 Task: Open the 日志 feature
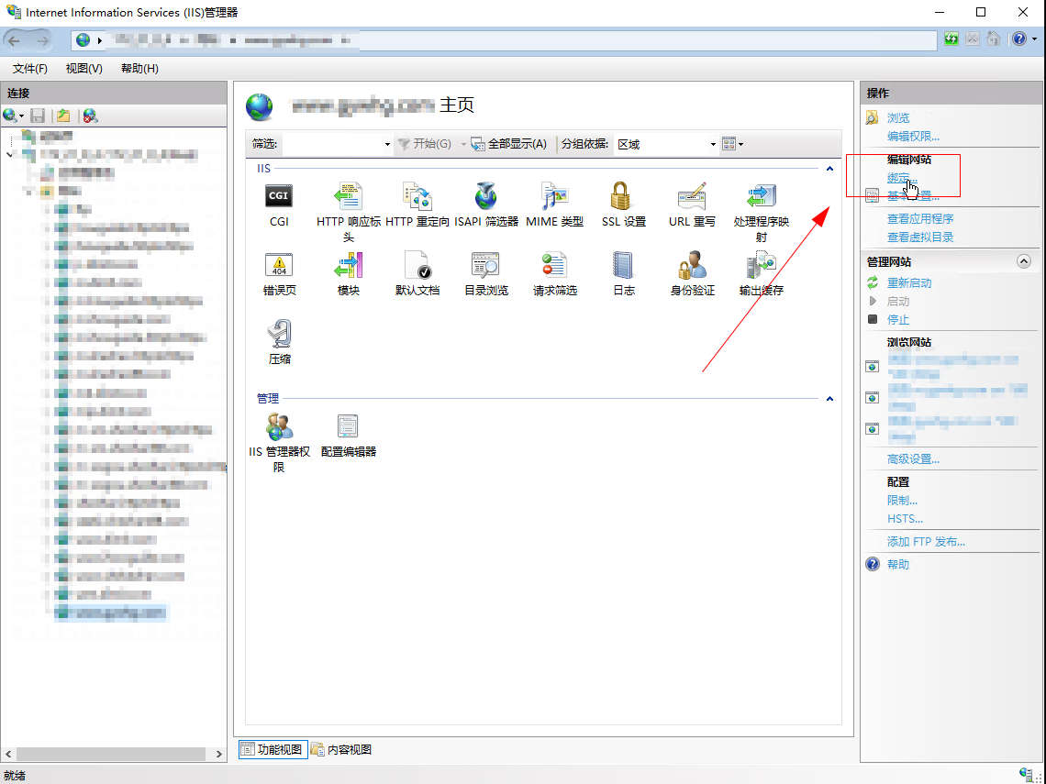624,274
